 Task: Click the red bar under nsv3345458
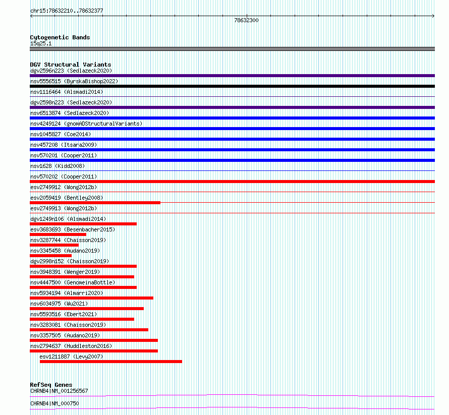pos(50,256)
